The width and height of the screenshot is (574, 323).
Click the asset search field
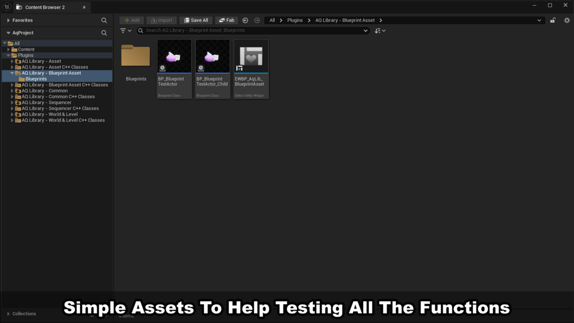pos(252,31)
